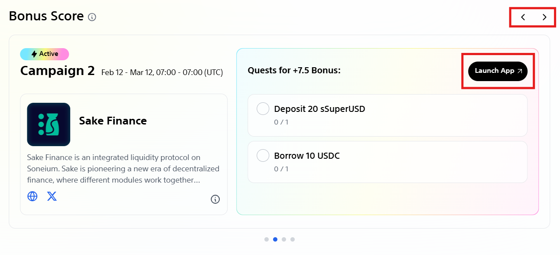Click the active second carousel dot
The height and width of the screenshot is (255, 560).
coord(275,239)
